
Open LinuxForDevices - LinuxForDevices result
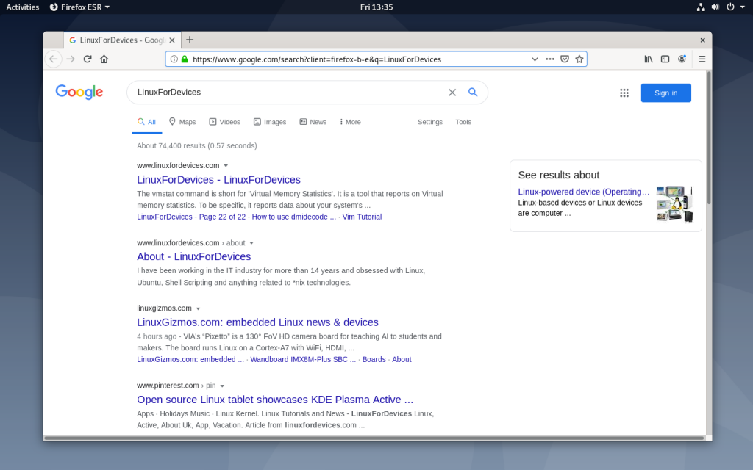[218, 180]
